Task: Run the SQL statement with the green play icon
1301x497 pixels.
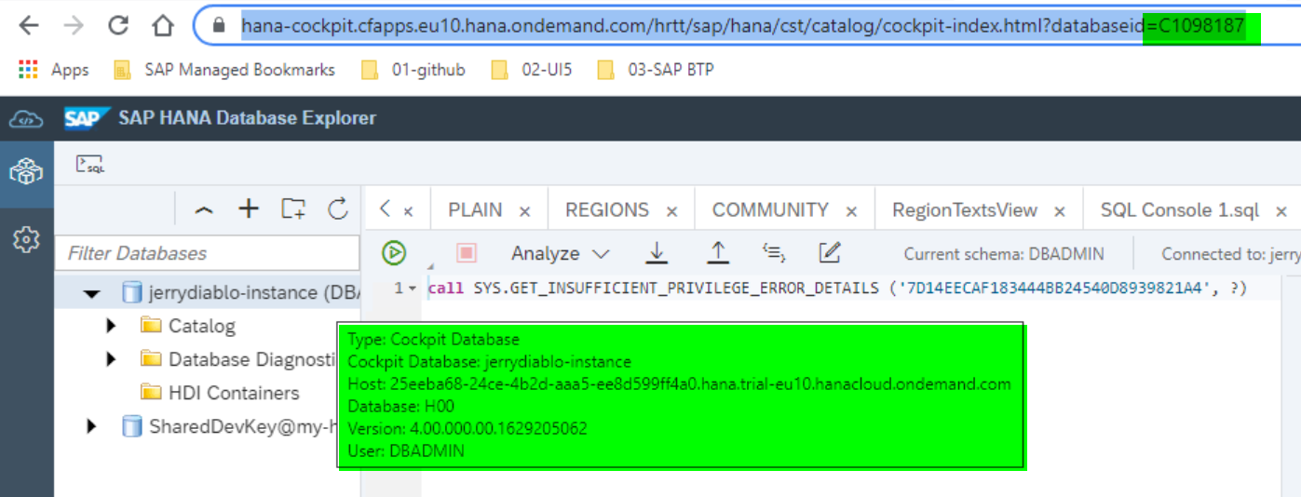Action: [x=394, y=252]
